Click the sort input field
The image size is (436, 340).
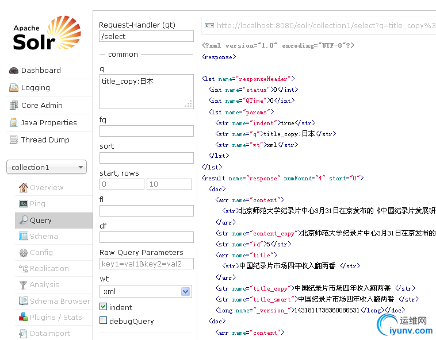pyautogui.click(x=147, y=157)
